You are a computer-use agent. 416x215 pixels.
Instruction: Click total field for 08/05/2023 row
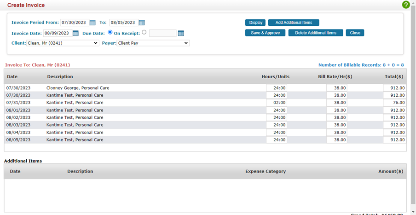click(394, 139)
